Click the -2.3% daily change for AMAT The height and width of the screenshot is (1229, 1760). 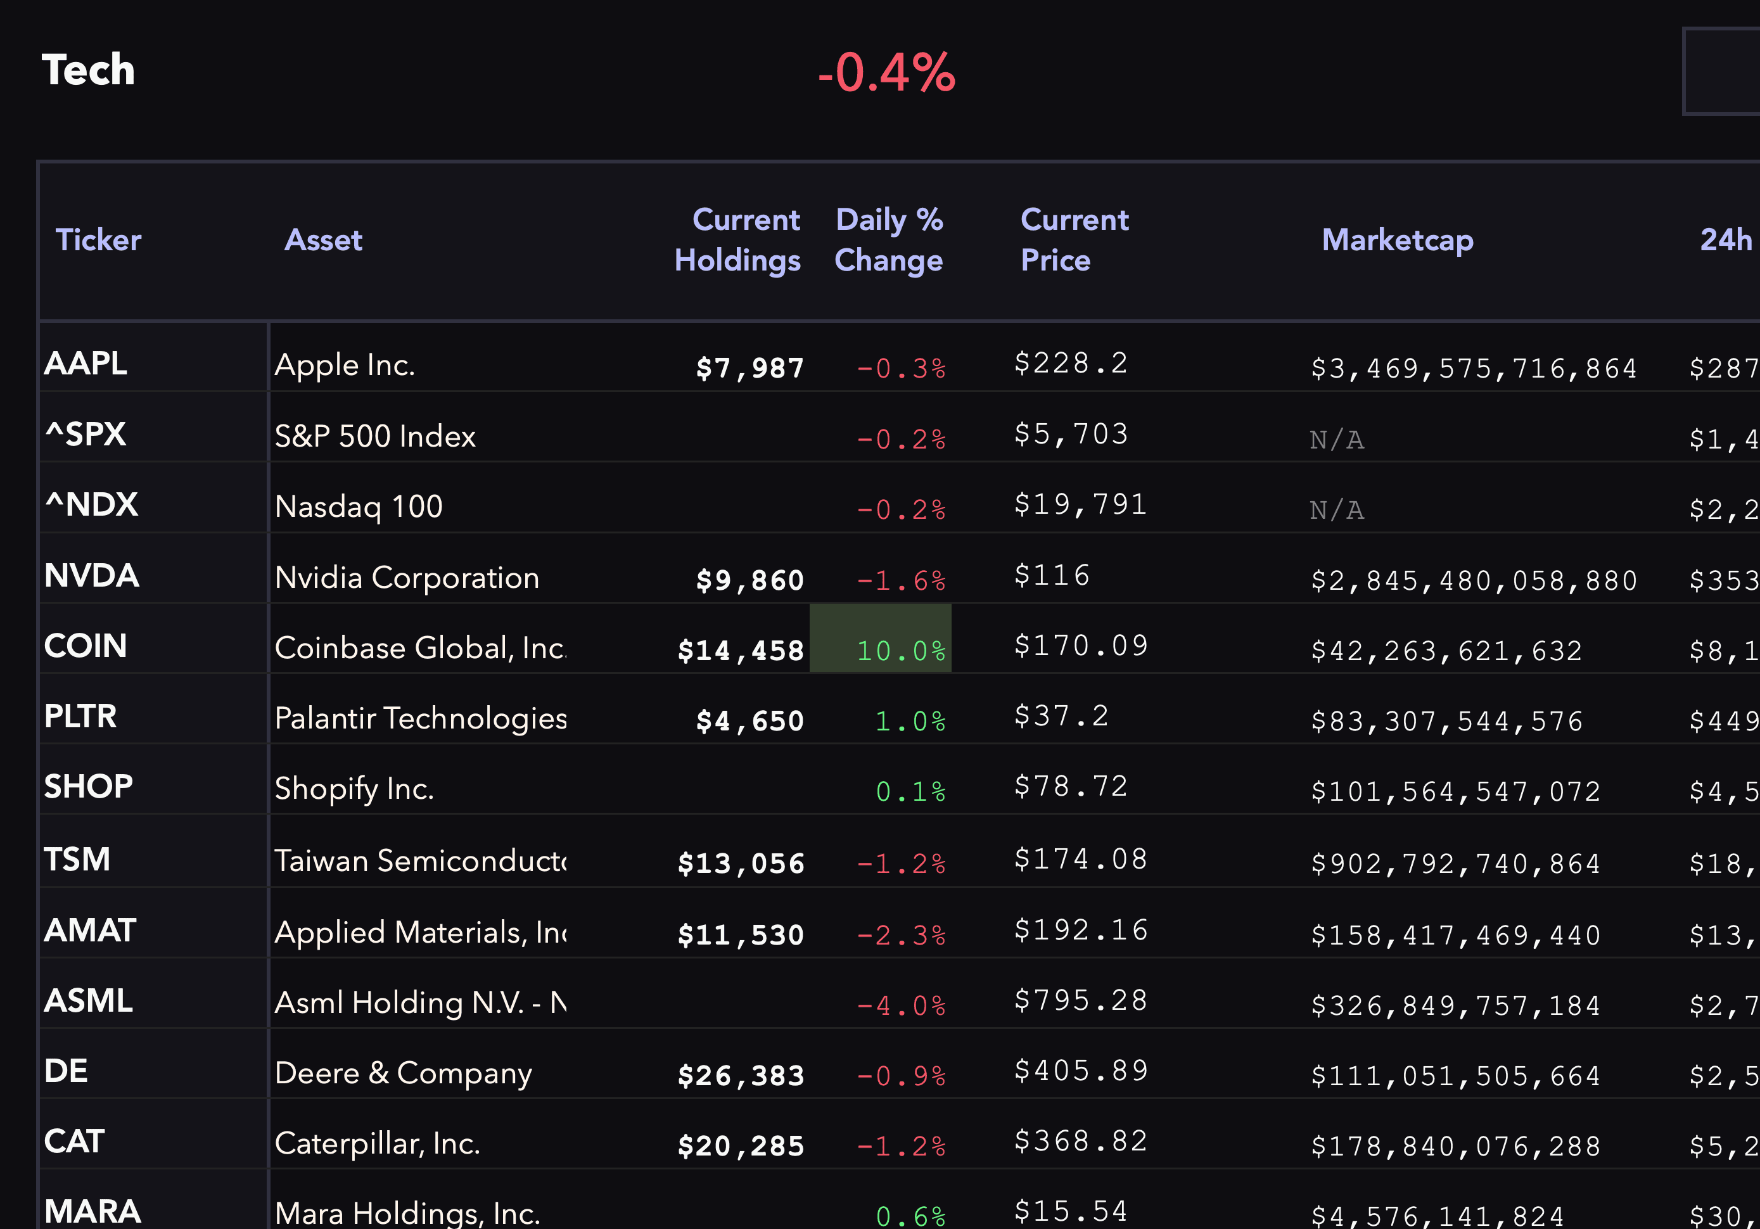pos(901,935)
